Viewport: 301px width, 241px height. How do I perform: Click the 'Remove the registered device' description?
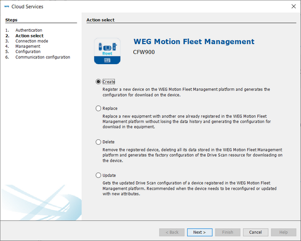pos(192,155)
